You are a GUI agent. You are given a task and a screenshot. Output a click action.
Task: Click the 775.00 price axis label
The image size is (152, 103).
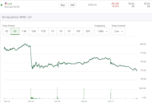143,53
